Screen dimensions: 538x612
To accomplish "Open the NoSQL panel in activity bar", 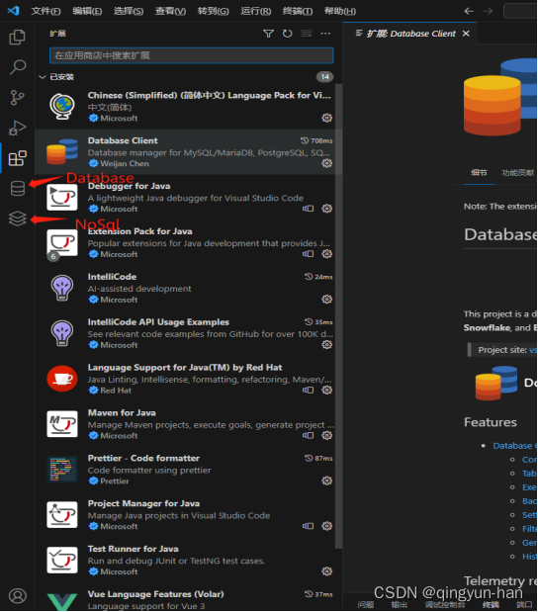I will (18, 219).
